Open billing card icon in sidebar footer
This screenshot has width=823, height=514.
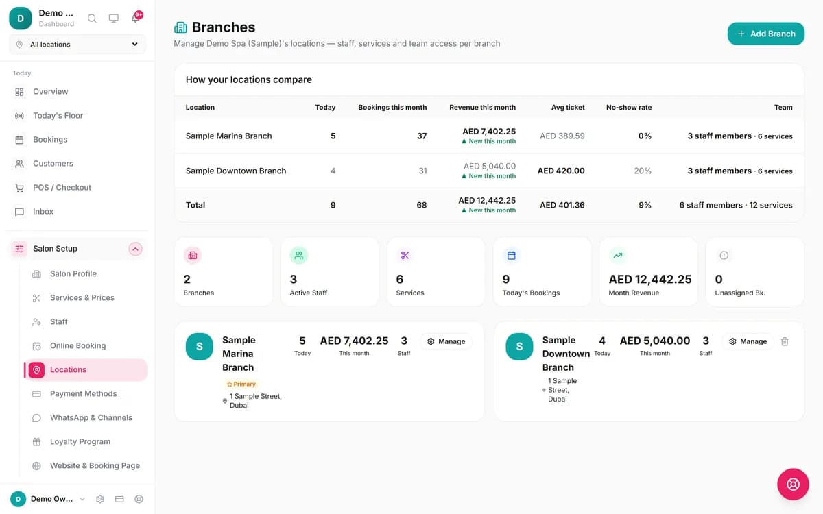point(119,500)
